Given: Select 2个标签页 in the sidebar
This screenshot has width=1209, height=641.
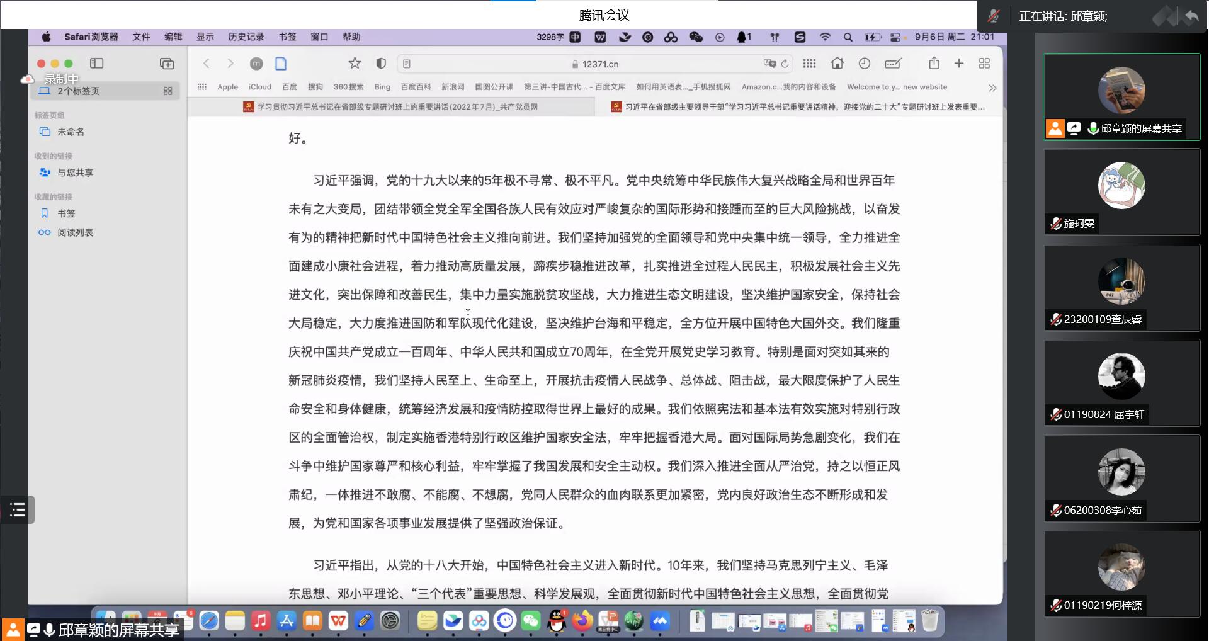Looking at the screenshot, I should [105, 91].
